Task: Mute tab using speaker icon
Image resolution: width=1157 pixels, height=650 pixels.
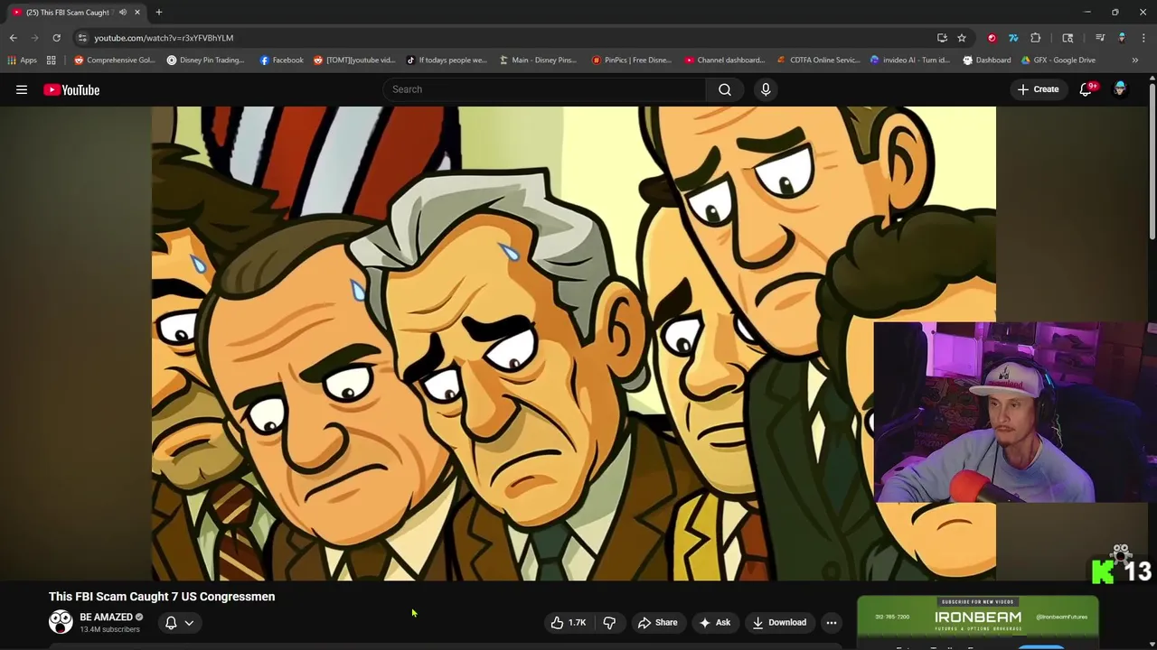Action: (122, 13)
